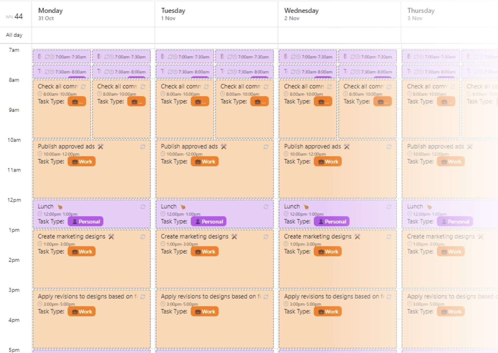Click Work tag on Wednesday's Publish approved ads

[328, 161]
